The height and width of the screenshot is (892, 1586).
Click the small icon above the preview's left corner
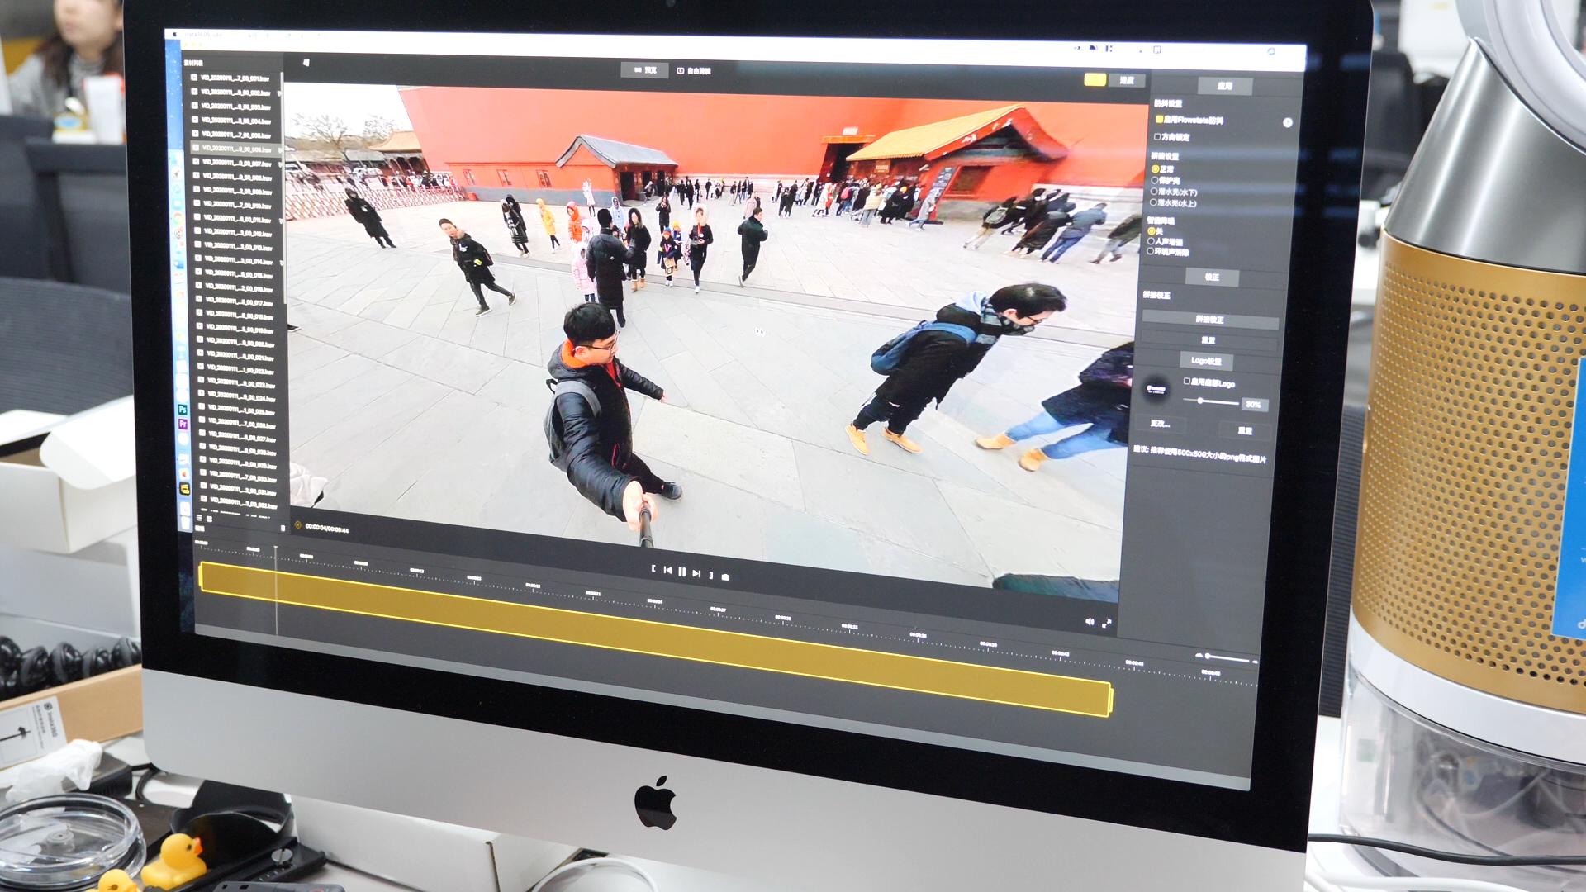[306, 63]
